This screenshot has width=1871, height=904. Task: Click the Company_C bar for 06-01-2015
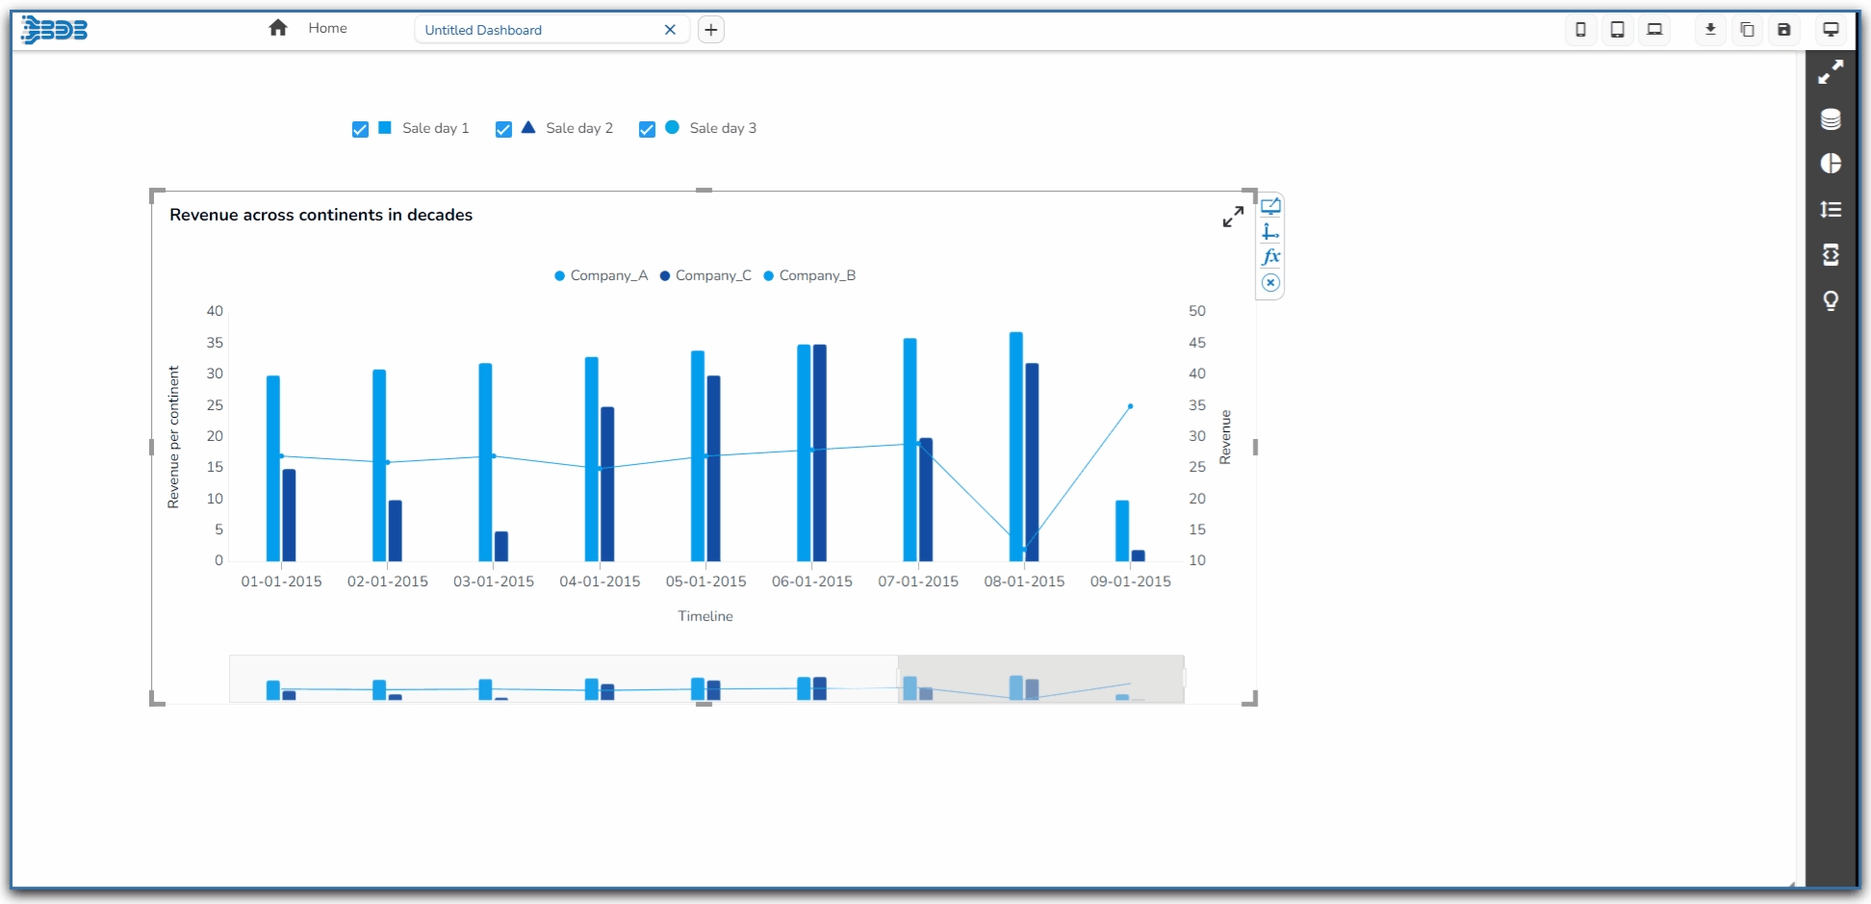[820, 452]
